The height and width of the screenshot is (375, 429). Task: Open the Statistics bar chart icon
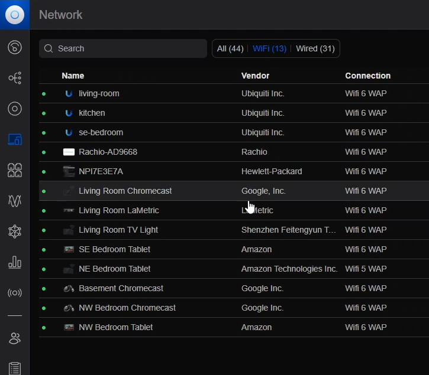(15, 262)
